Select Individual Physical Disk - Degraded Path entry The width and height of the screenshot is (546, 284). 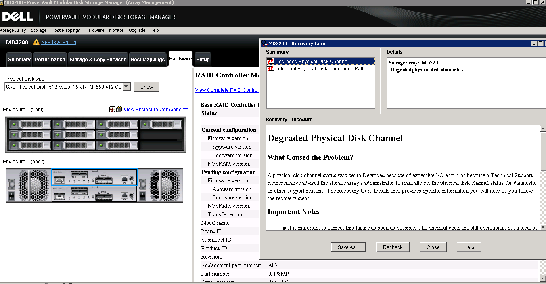tap(320, 69)
